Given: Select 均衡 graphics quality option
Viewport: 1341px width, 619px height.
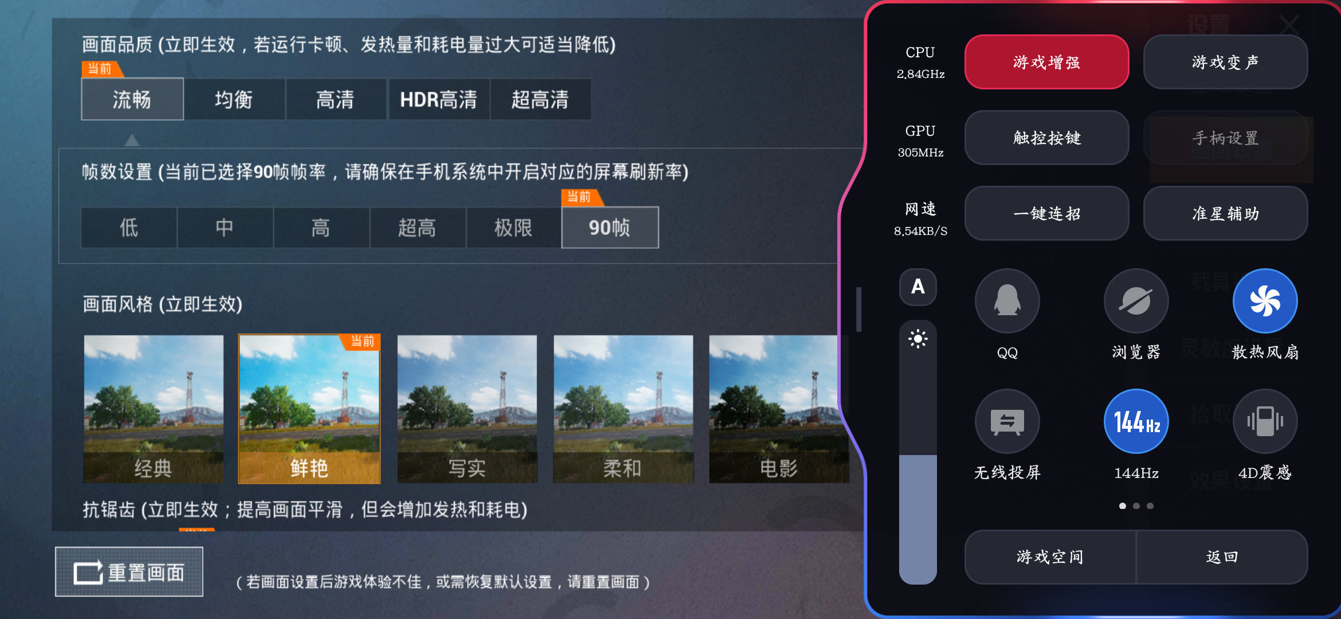Looking at the screenshot, I should point(234,99).
